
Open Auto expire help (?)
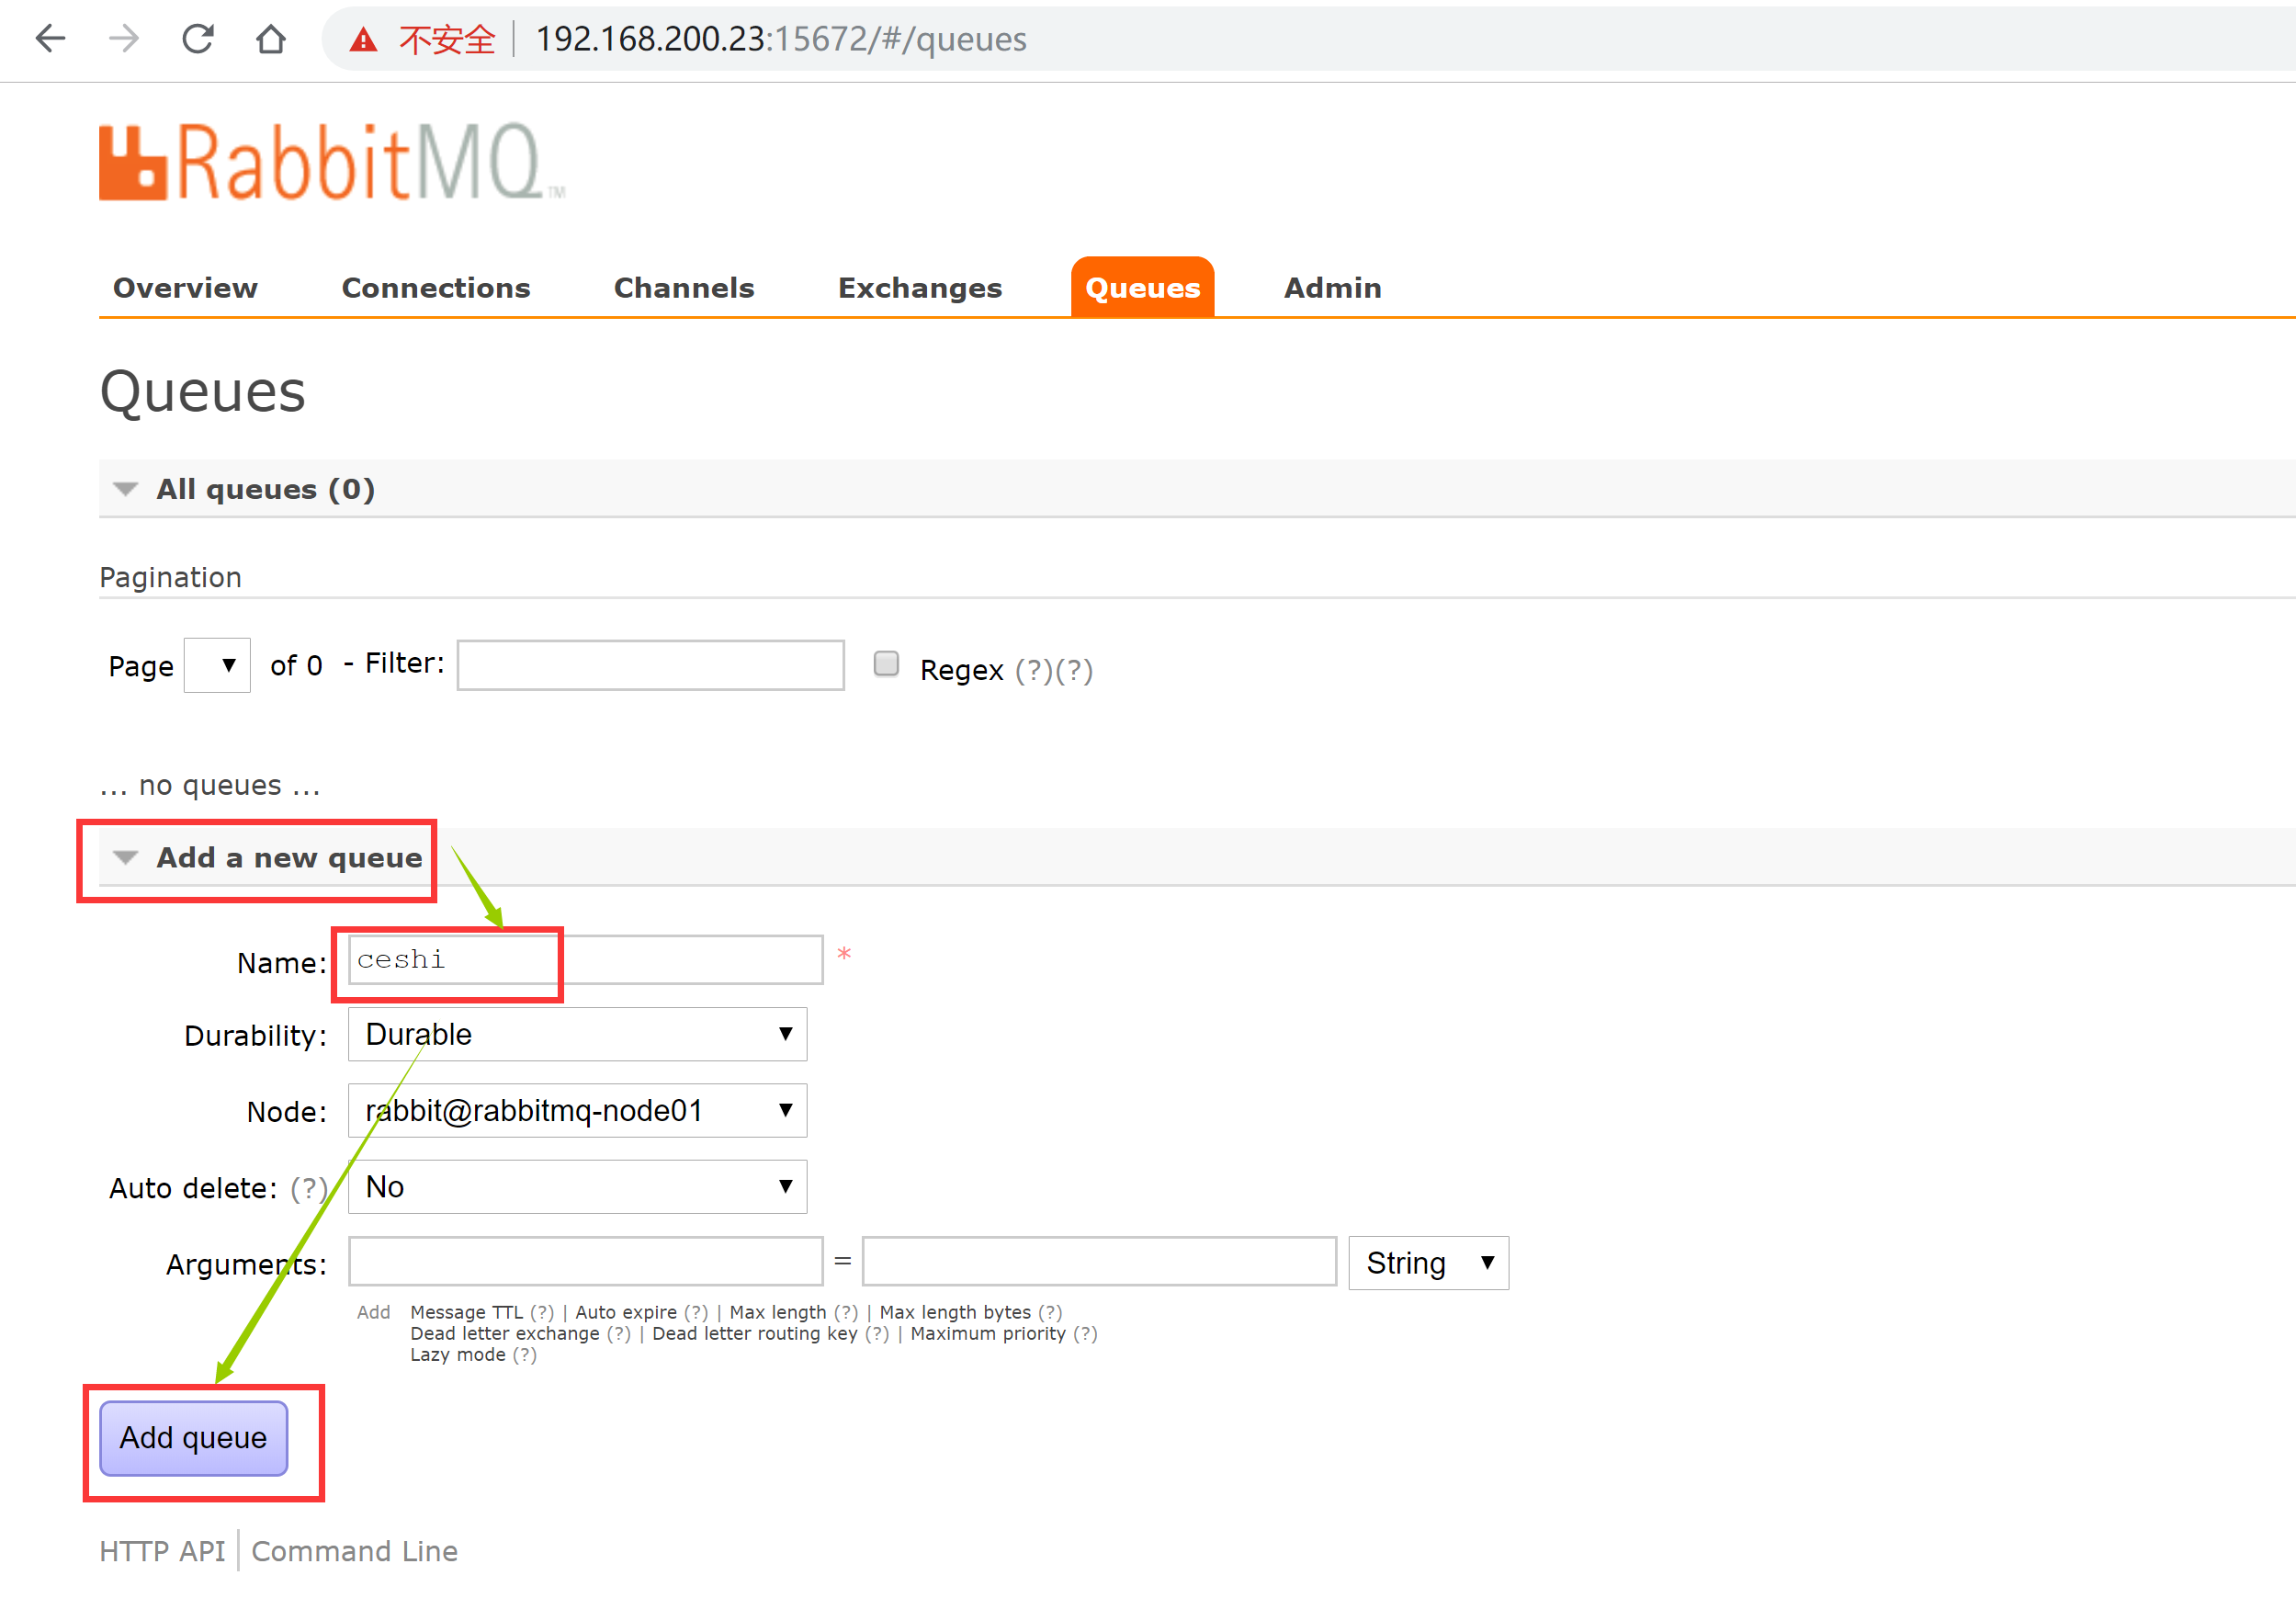coord(696,1312)
